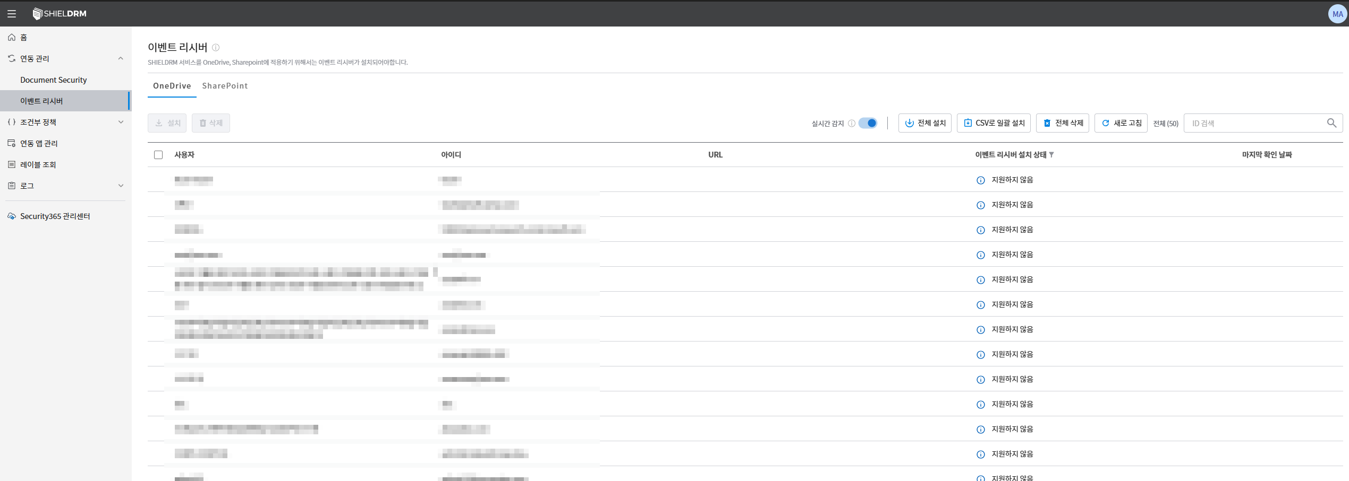Click the Security365 cloud icon
The width and height of the screenshot is (1349, 481).
pyautogui.click(x=12, y=216)
